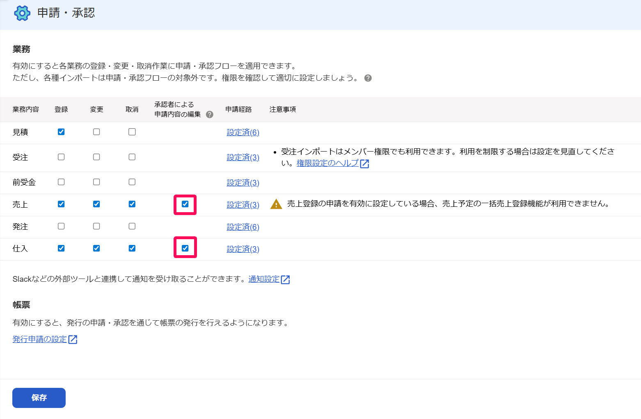
Task: Click the help icon next to 申請内容の編集
Action: coord(210,115)
